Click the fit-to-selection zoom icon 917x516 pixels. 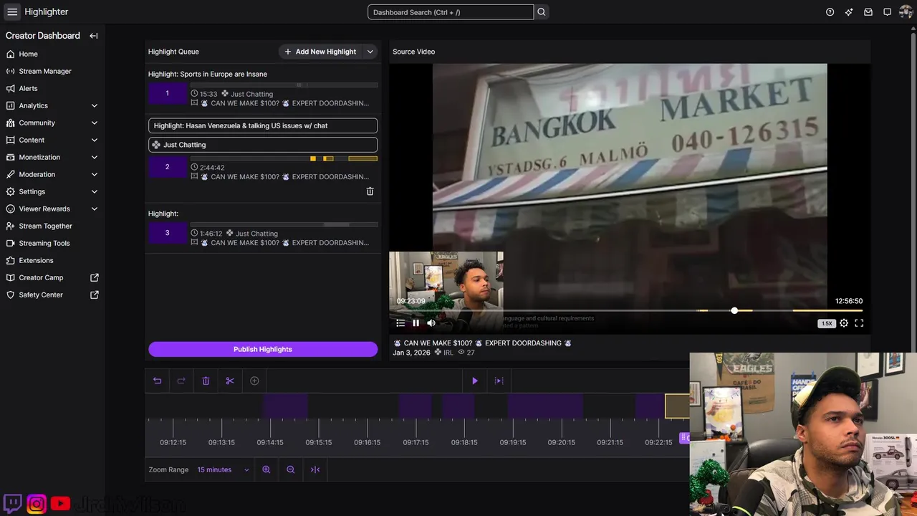[315, 469]
